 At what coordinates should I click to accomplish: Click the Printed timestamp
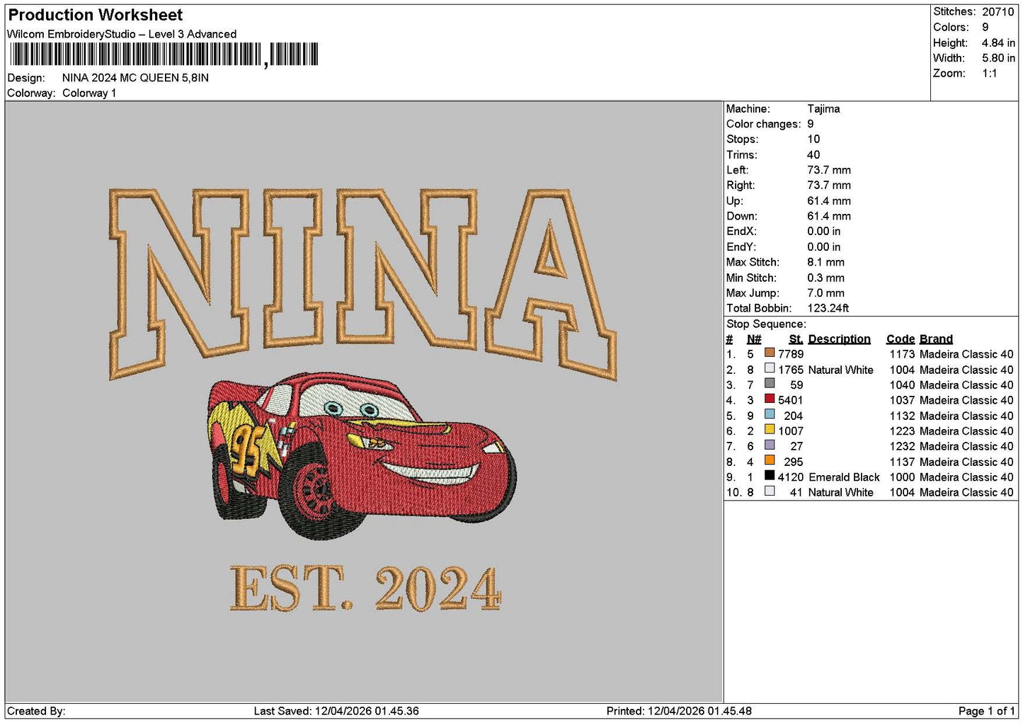[x=679, y=711]
